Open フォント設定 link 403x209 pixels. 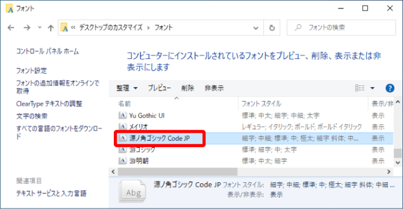[x=31, y=70]
